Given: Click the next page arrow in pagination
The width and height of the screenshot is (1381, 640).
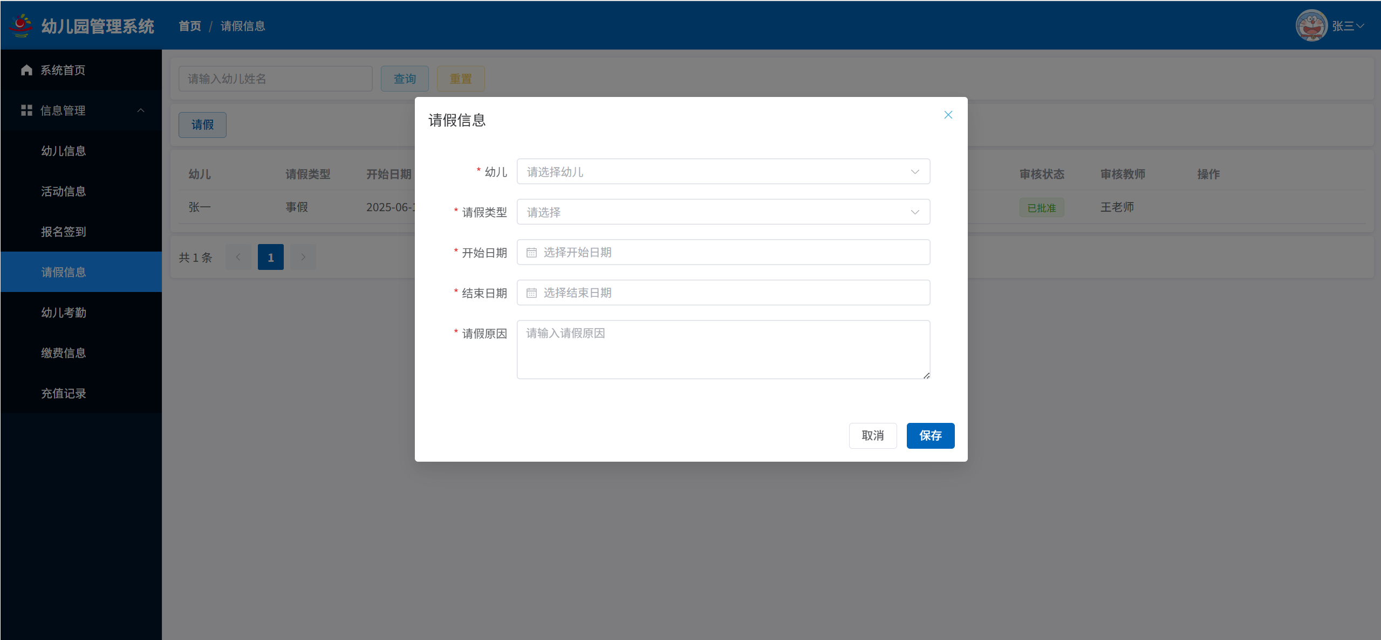Looking at the screenshot, I should coord(303,257).
